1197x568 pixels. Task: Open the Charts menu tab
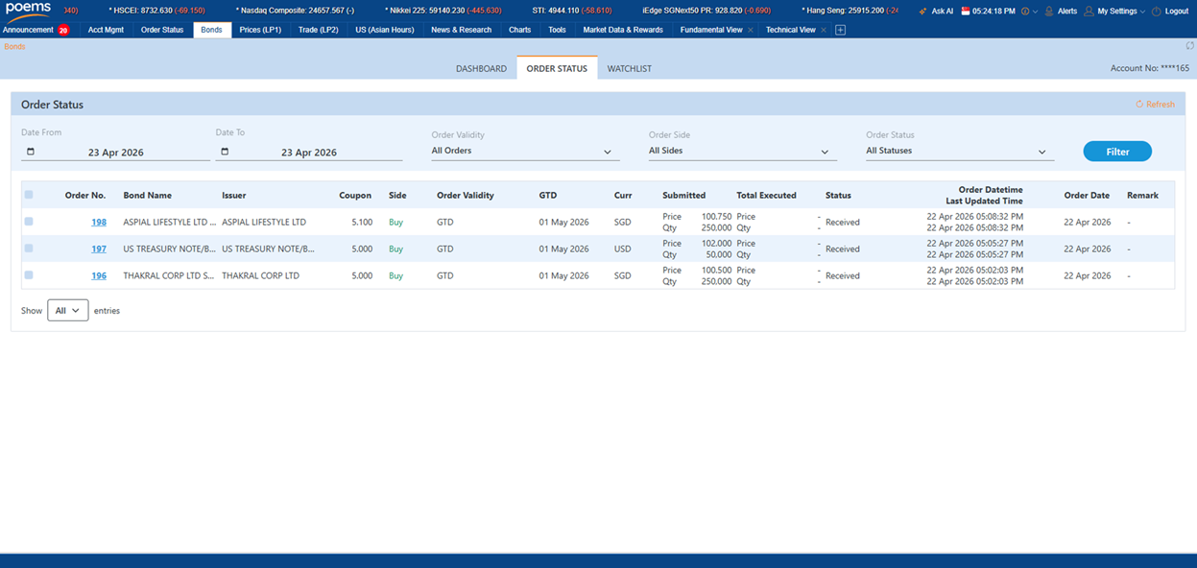click(519, 30)
